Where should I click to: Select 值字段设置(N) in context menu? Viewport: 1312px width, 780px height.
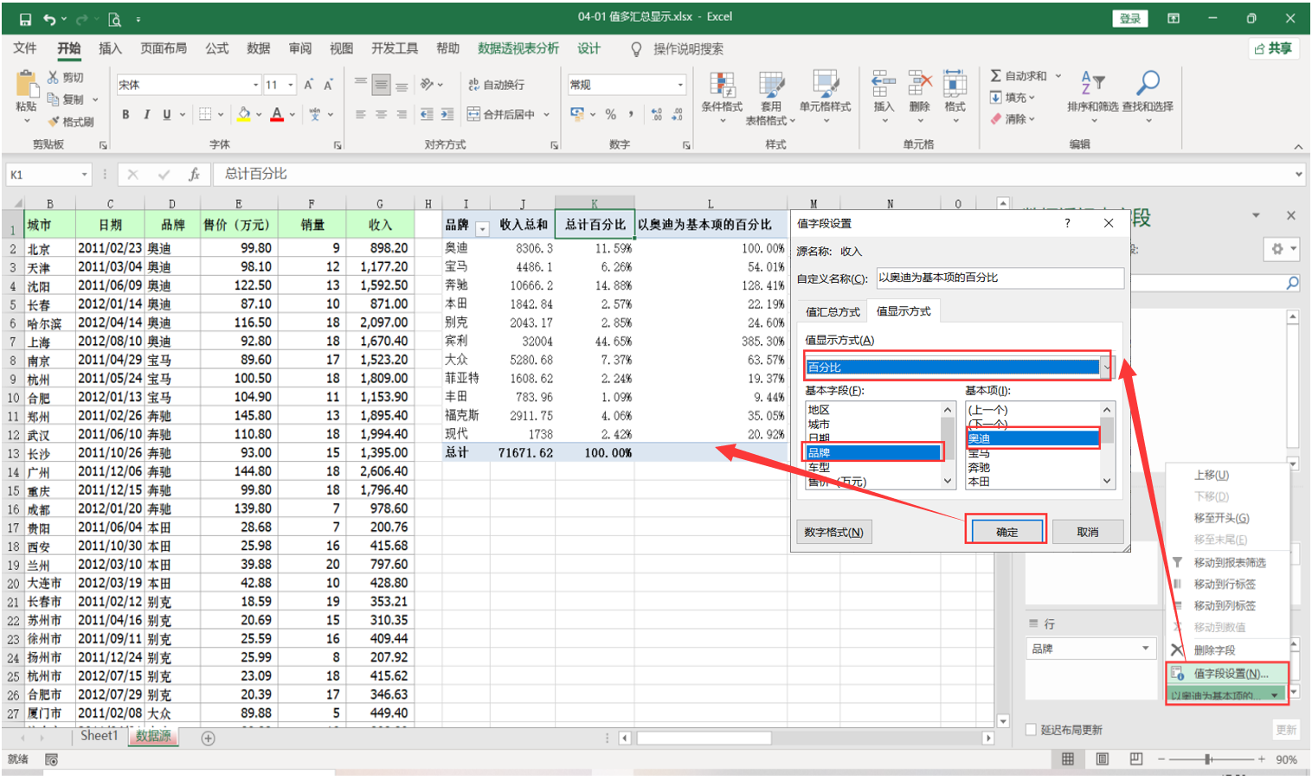coord(1229,674)
